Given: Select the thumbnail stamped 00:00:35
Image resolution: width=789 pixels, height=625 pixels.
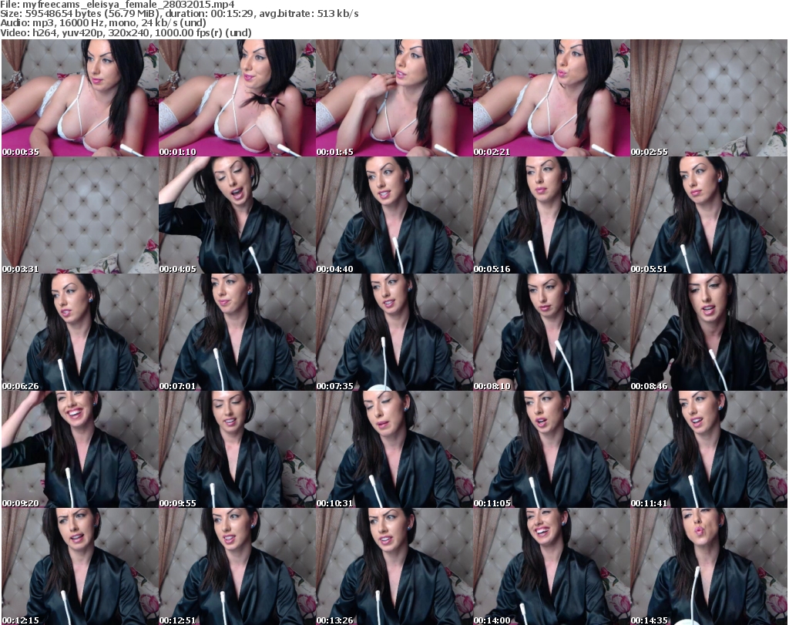Looking at the screenshot, I should (x=80, y=98).
